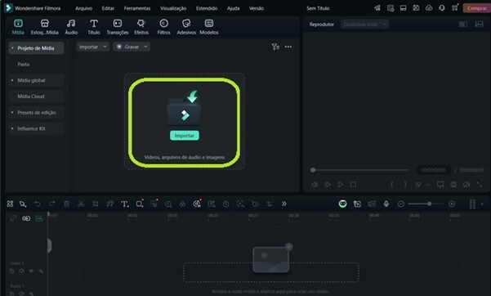The image size is (491, 296).
Task: Click the headset support icon
Action: [x=441, y=8]
